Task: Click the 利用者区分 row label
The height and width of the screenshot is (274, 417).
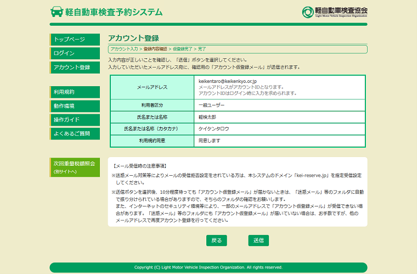Action: (152, 105)
